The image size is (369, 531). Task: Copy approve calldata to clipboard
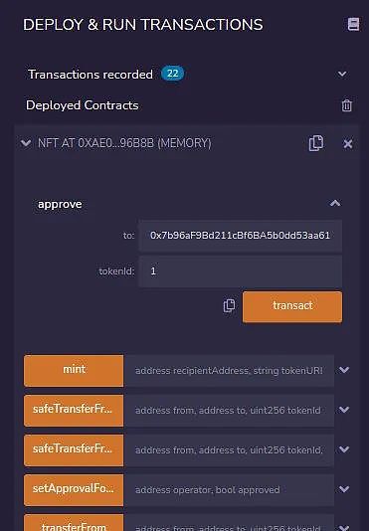pyautogui.click(x=229, y=305)
